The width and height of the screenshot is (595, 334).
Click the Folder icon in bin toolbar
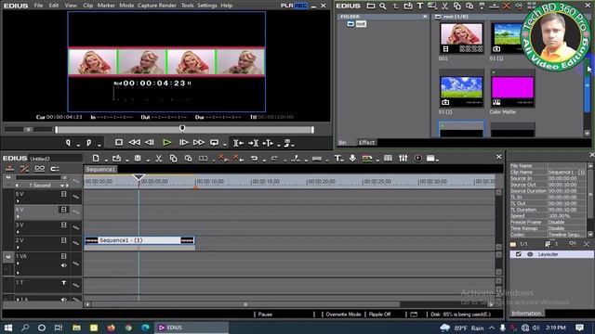click(x=370, y=6)
